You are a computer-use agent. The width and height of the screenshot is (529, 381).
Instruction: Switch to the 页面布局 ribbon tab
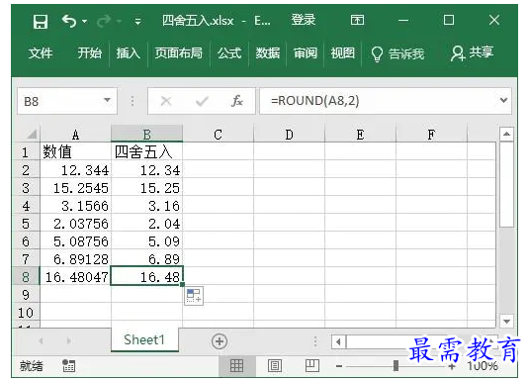[179, 53]
